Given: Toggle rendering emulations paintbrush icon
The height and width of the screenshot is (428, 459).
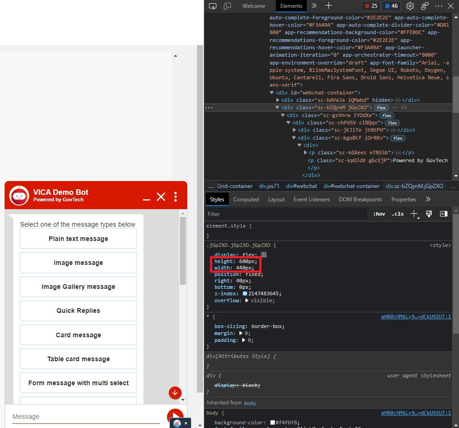Looking at the screenshot, I should tap(429, 214).
